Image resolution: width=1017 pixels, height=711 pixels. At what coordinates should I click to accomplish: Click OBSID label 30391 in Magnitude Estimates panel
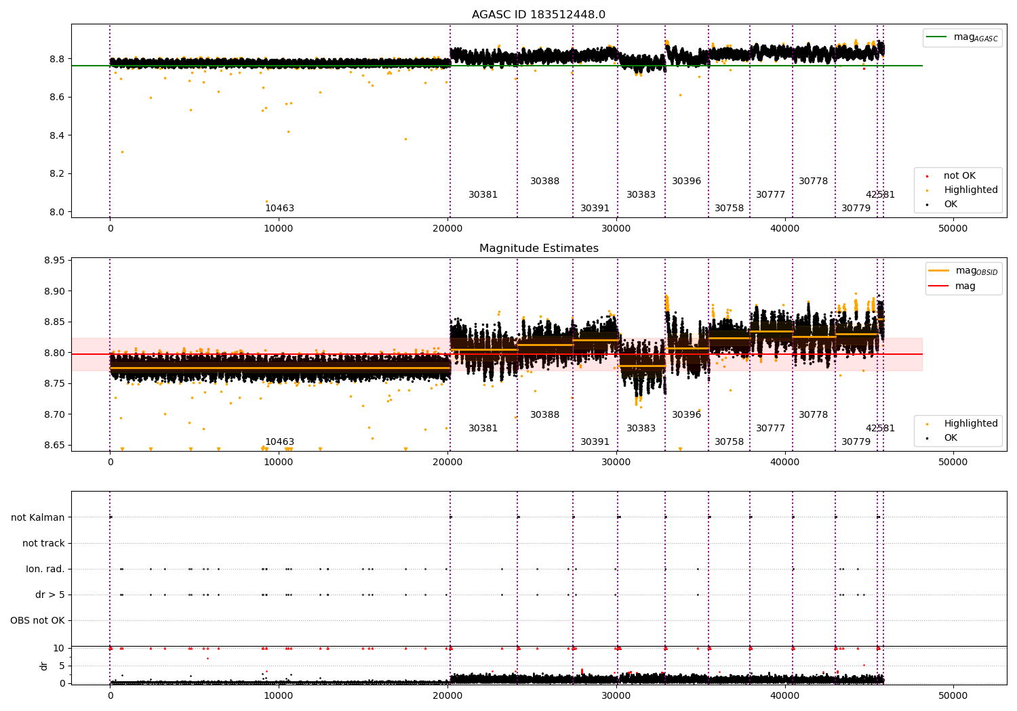[x=595, y=442]
